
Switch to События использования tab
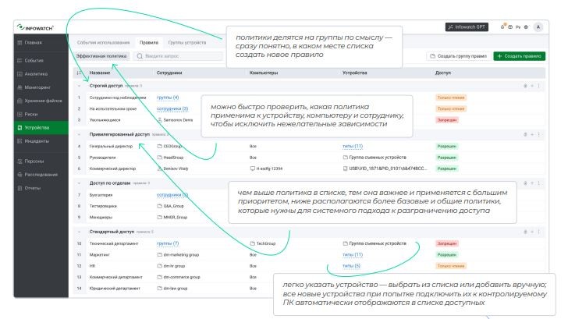103,43
